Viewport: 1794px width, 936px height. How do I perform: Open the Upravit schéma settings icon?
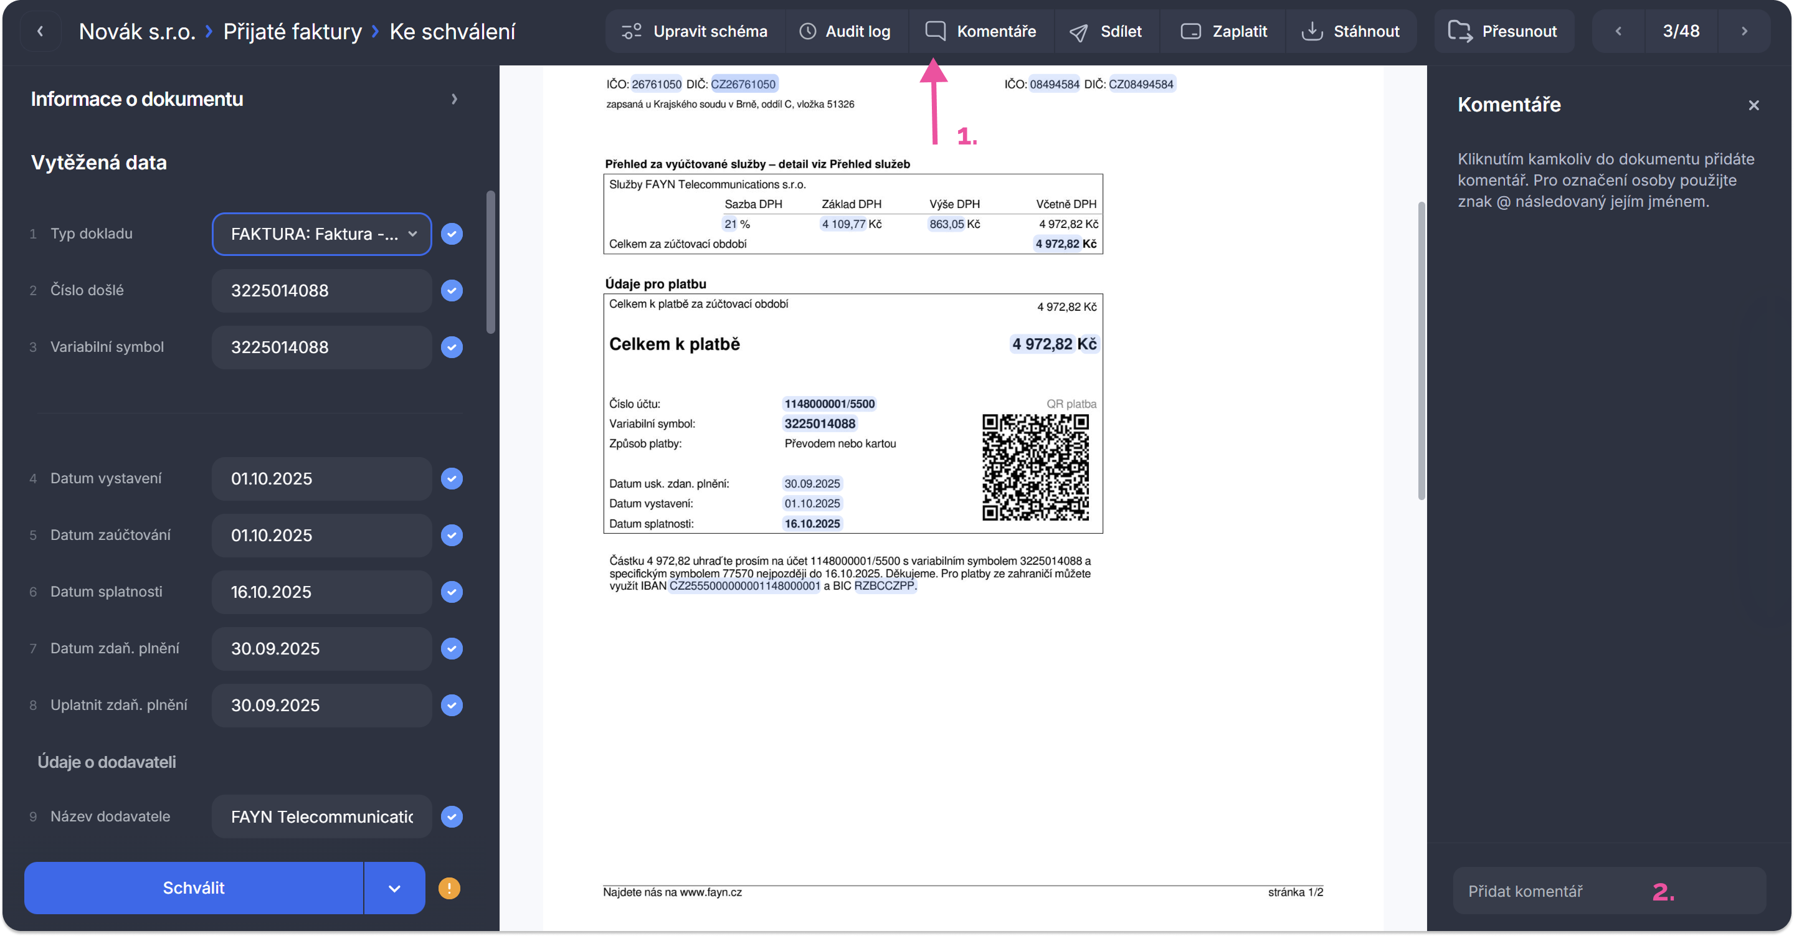[x=631, y=31]
